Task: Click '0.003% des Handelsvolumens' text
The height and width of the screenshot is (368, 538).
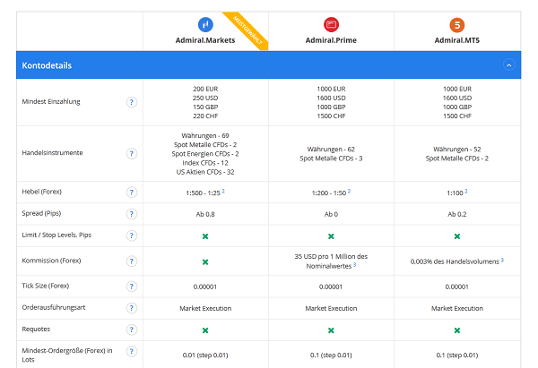Action: coord(455,261)
